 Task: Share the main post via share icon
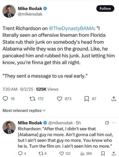click(114, 99)
